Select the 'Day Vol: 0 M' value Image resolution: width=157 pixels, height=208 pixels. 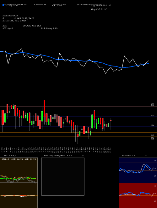99,9
